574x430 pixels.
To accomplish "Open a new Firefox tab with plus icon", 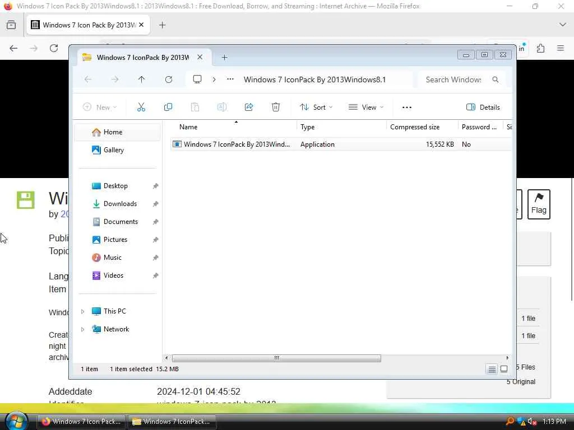I will pos(163,25).
